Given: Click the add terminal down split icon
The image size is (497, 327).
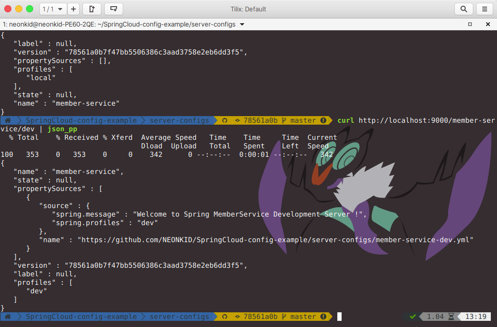Looking at the screenshot, I should coord(114,9).
